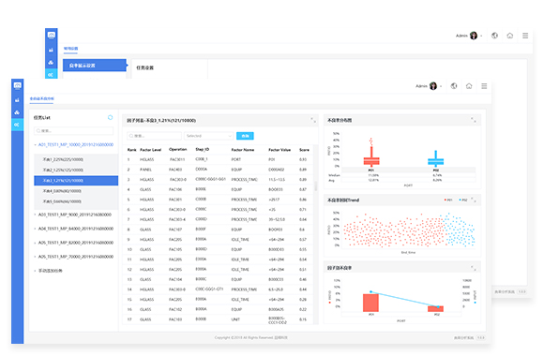544x356 pixels.
Task: Open the hamburger menu in front window header
Action: (x=484, y=86)
